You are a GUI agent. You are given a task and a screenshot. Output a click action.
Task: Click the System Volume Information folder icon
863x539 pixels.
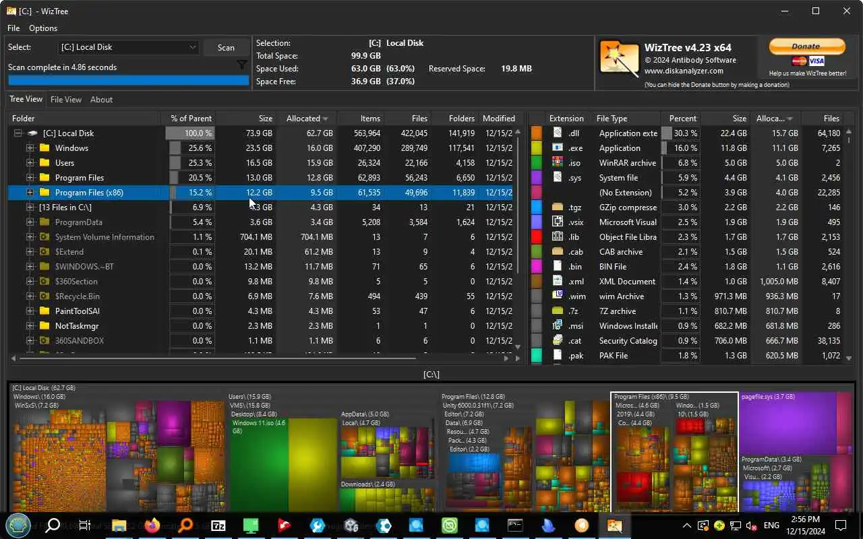coord(44,237)
